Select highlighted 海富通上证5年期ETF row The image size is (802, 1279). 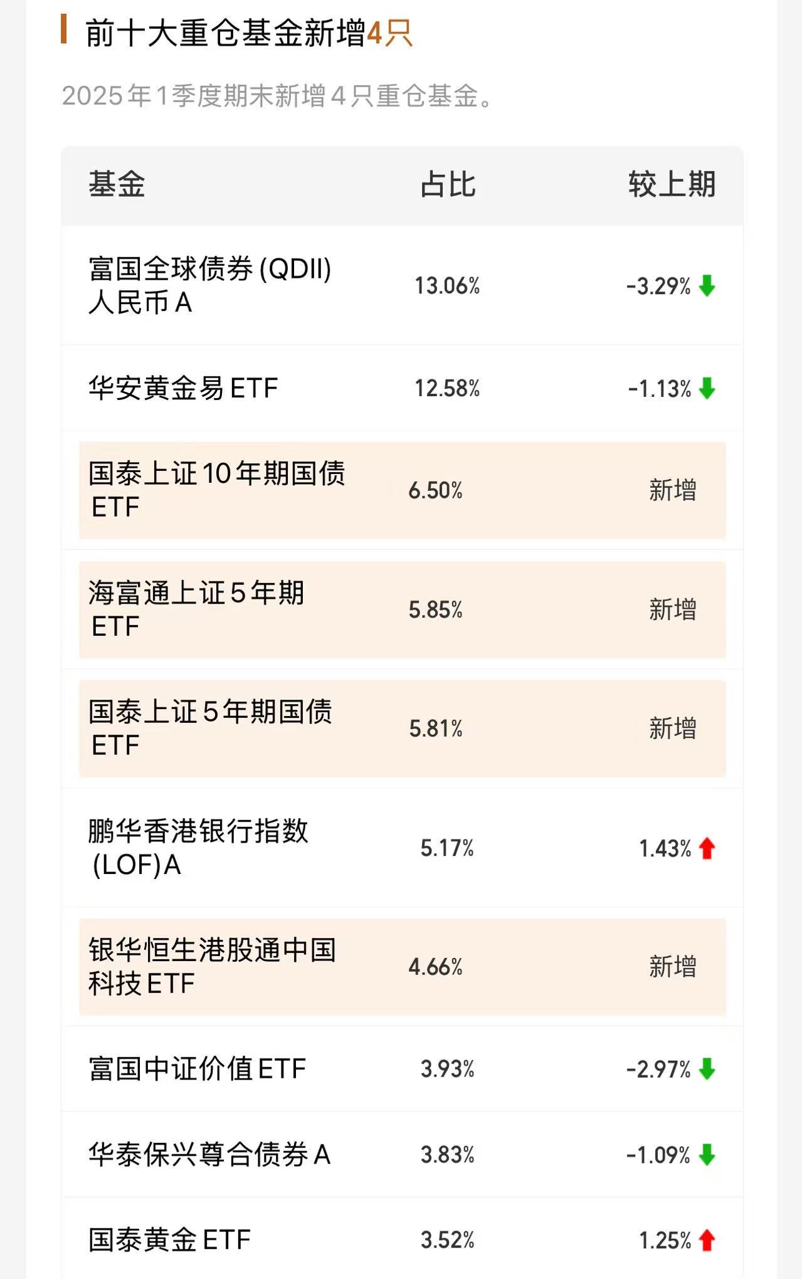click(402, 609)
